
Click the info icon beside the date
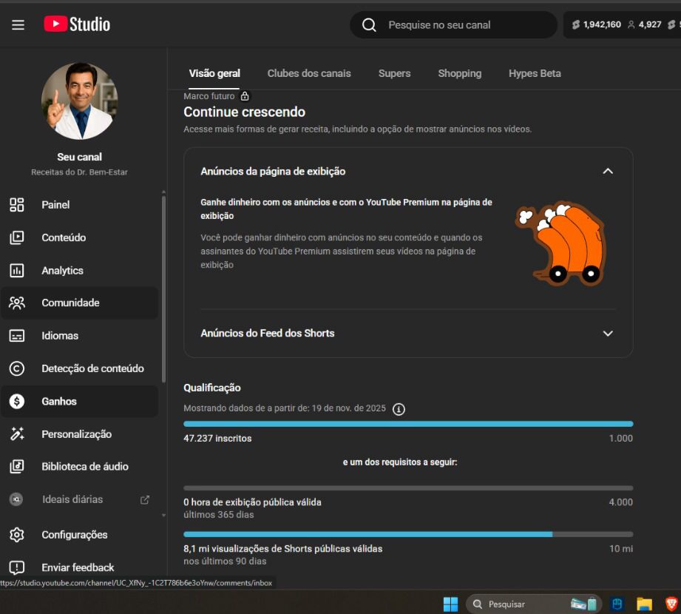point(399,409)
